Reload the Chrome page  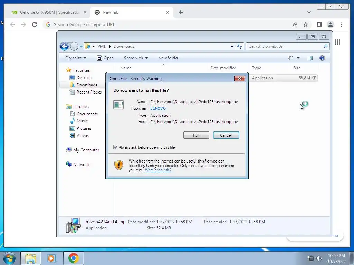35,24
